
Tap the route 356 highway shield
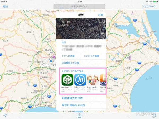(x=145, y=44)
